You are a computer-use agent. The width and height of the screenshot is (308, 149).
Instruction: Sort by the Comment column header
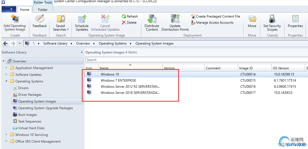click(x=221, y=68)
